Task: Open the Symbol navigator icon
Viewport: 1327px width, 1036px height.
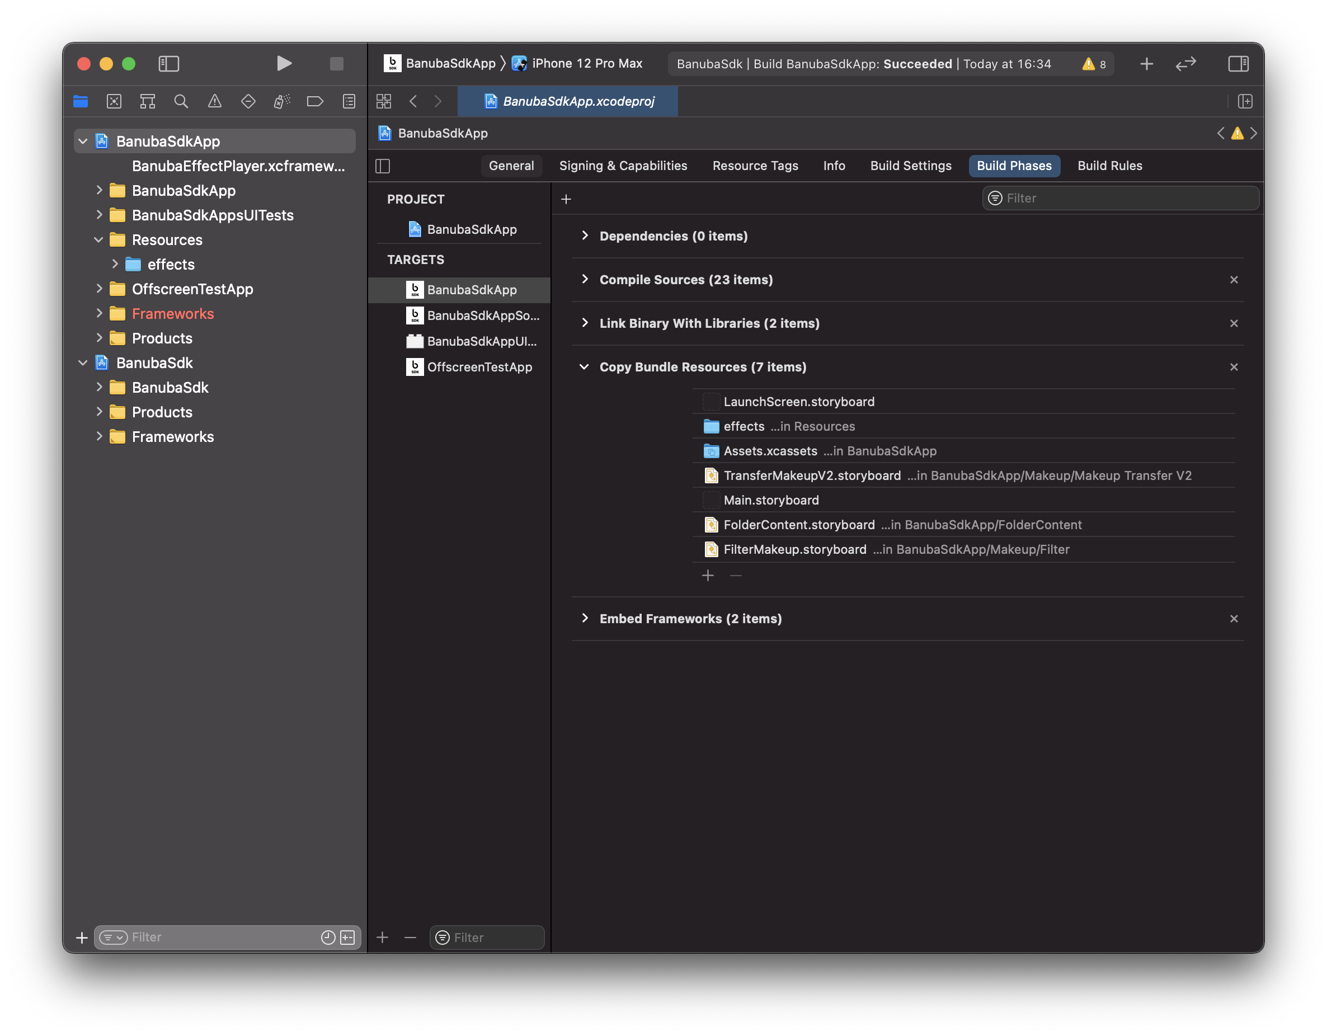Action: pos(148,101)
